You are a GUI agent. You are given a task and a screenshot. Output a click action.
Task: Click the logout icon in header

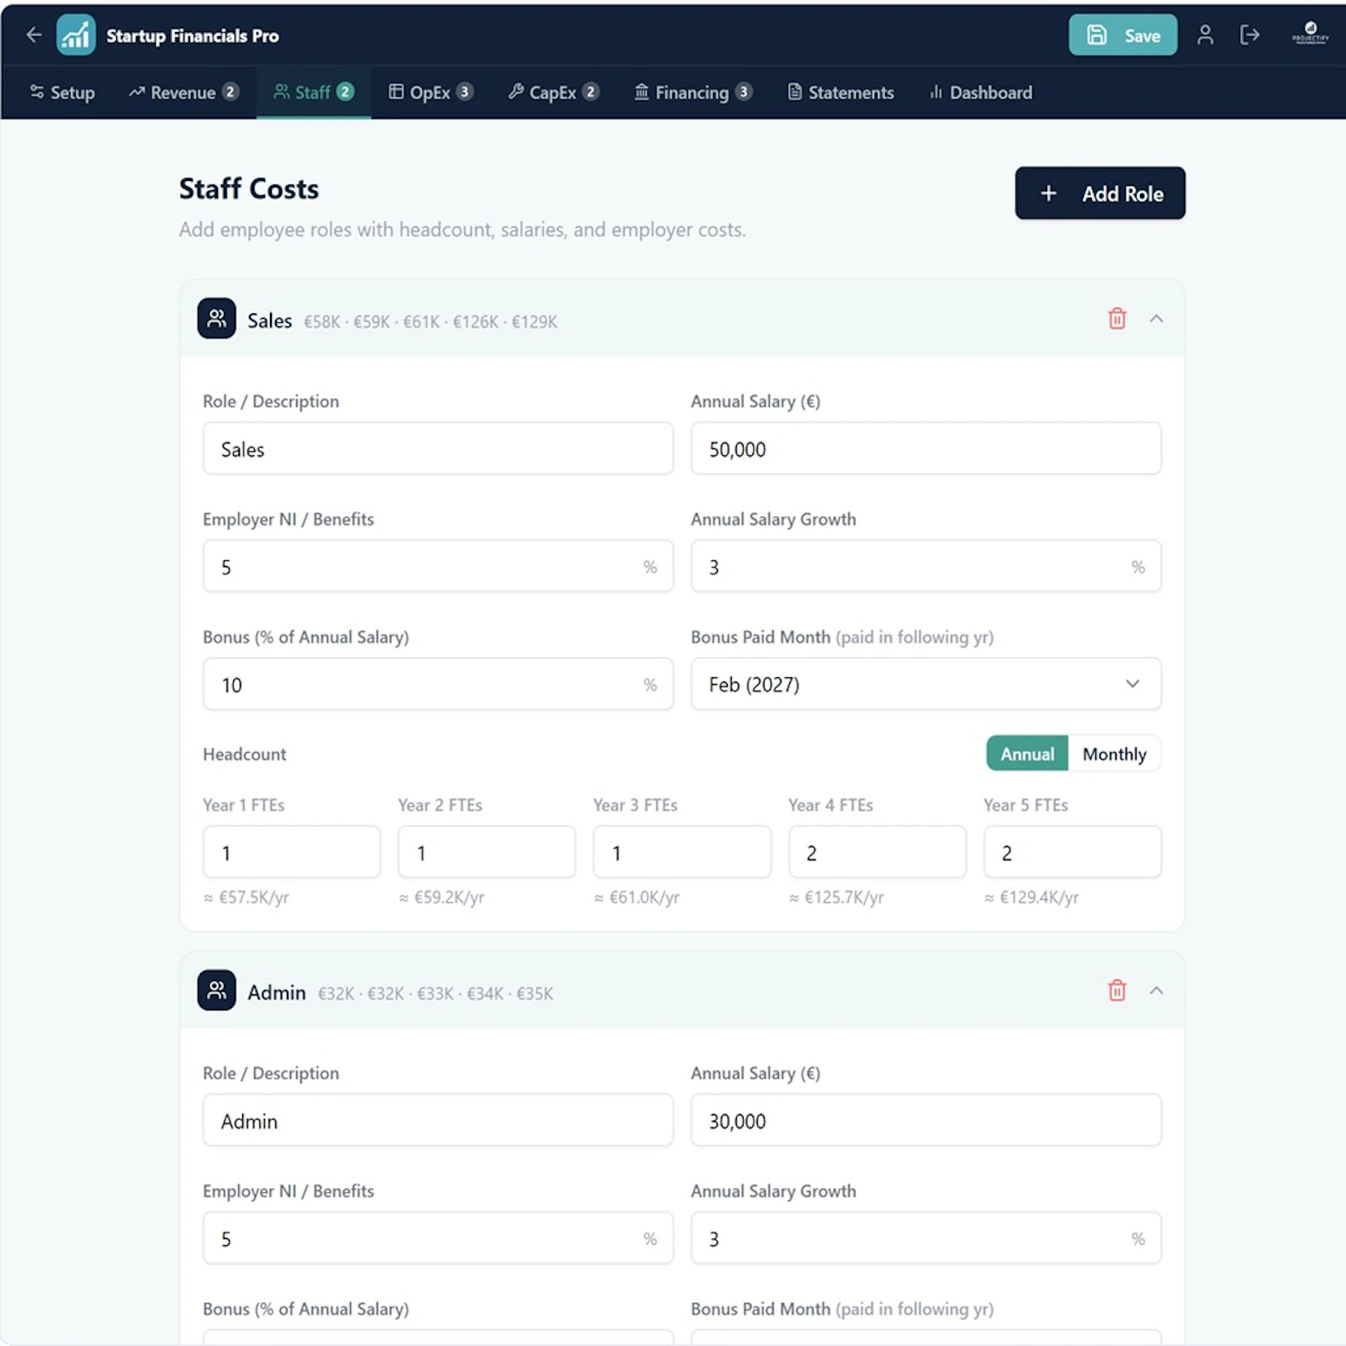[1249, 34]
